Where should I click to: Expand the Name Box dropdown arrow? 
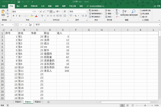coord(13,25)
